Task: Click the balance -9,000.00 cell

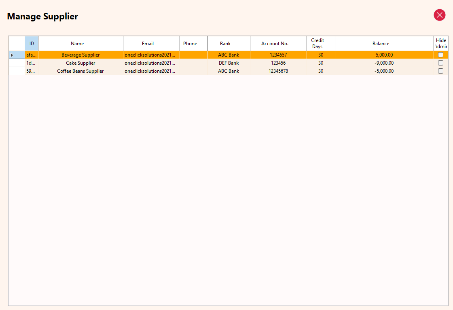Action: [385, 63]
